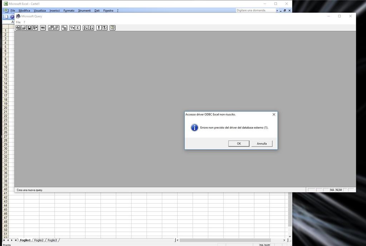Open the 'Digitare una domanda' dropdown arrow
Image resolution: width=366 pixels, height=246 pixels.
coord(277,10)
